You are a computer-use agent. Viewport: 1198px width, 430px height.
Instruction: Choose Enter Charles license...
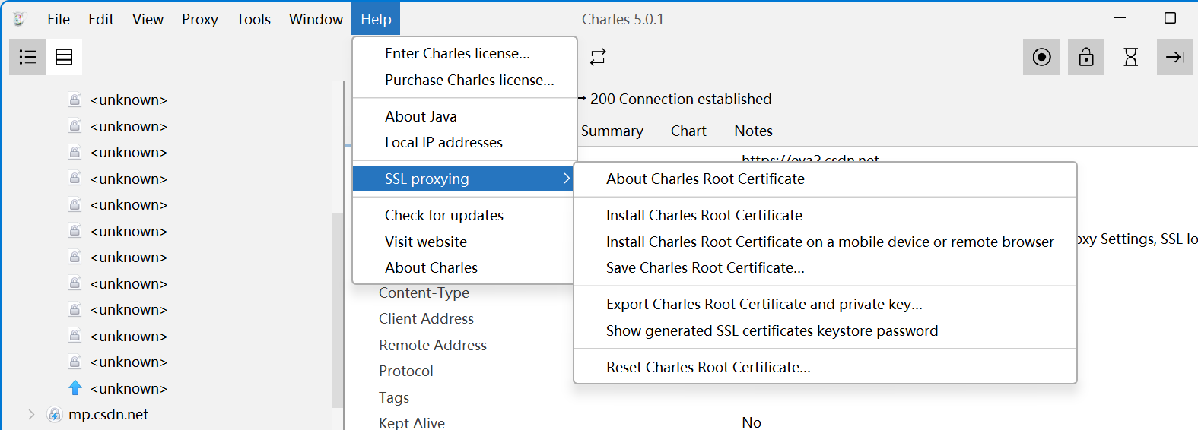(464, 53)
